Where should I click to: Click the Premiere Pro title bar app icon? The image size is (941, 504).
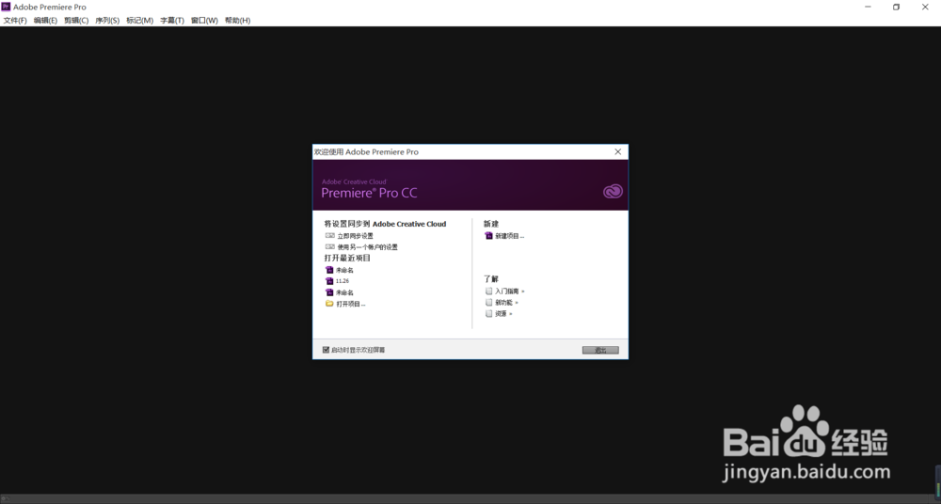[x=6, y=7]
